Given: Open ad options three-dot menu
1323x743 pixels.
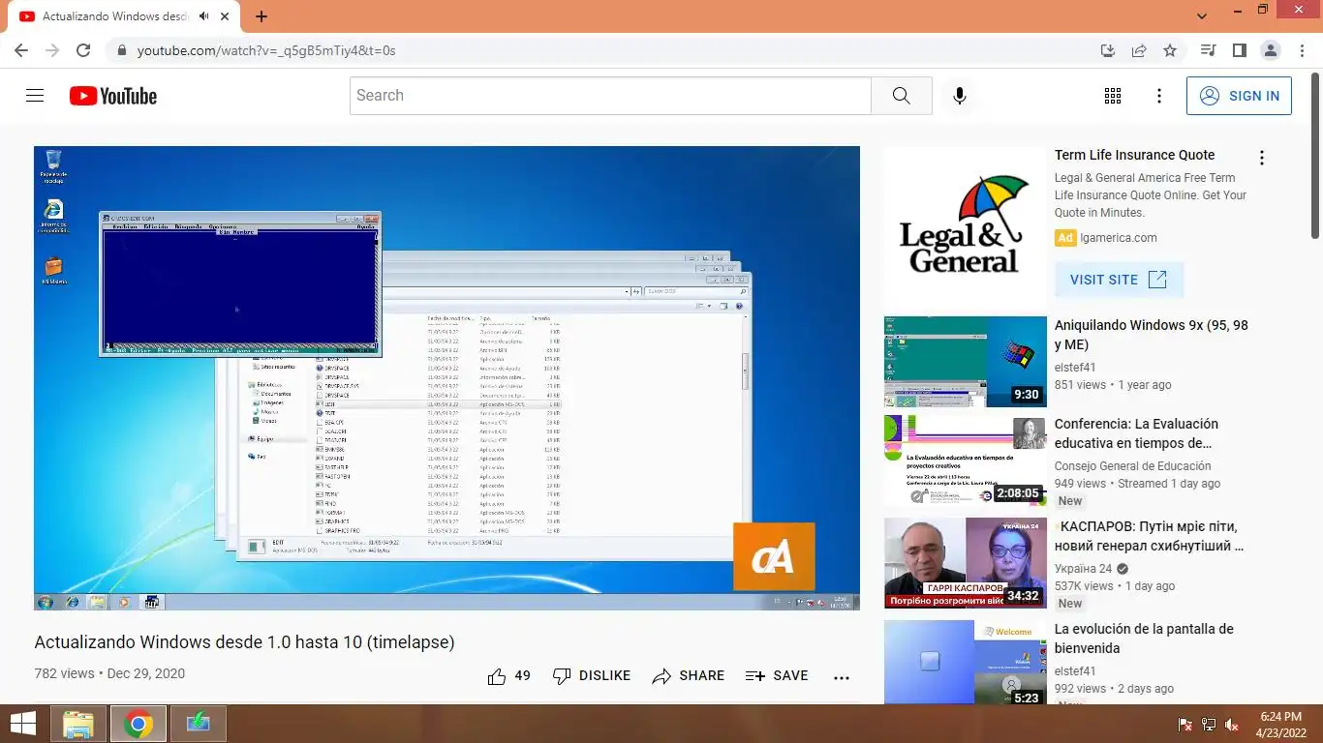Looking at the screenshot, I should 1261,158.
